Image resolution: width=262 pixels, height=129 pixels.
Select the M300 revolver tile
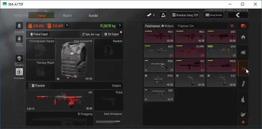pyautogui.click(x=159, y=66)
